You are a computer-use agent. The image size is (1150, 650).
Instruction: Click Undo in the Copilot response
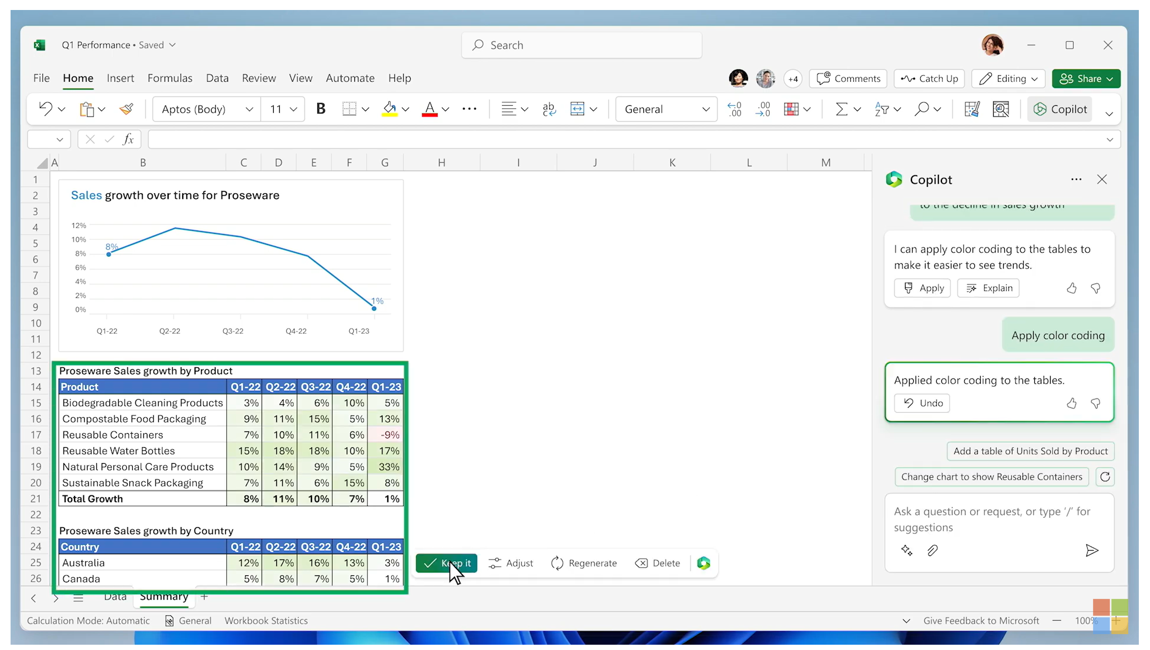(922, 403)
